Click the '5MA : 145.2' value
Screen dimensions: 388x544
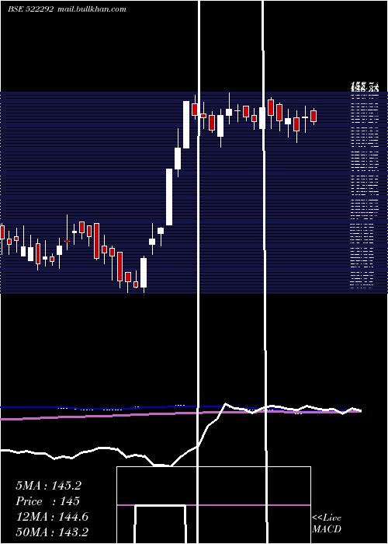(x=48, y=486)
